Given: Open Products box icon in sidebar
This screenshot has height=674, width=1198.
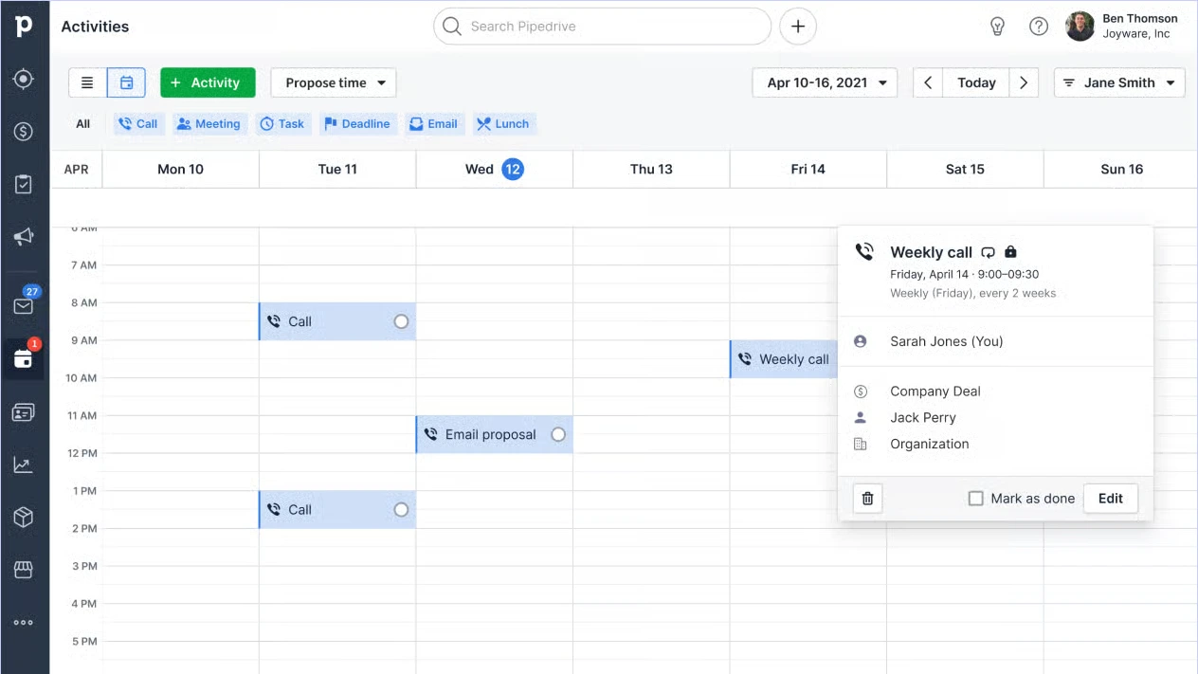Looking at the screenshot, I should [24, 517].
